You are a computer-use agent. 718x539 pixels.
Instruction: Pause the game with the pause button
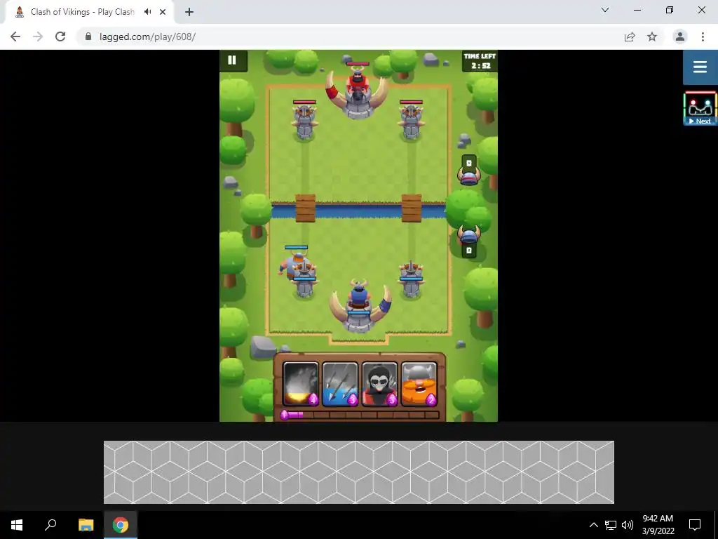232,60
